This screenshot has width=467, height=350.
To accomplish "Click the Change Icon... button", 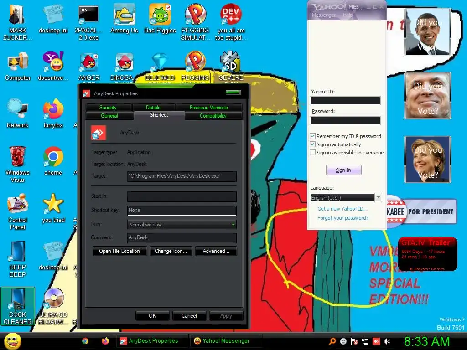I will (x=171, y=251).
